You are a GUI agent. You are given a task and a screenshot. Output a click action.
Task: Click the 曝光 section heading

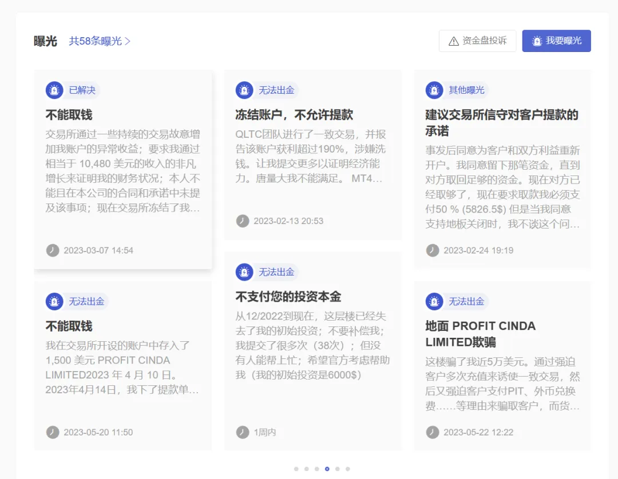45,41
